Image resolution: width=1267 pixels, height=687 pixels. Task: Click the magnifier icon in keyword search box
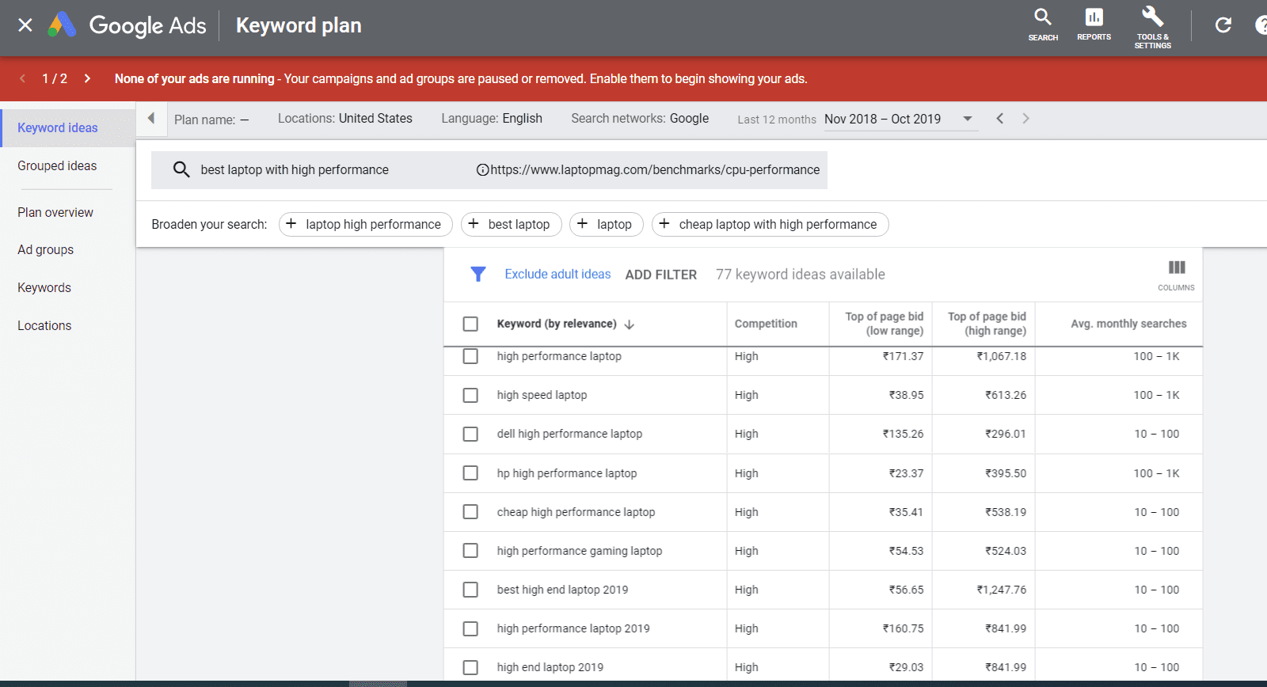[181, 169]
